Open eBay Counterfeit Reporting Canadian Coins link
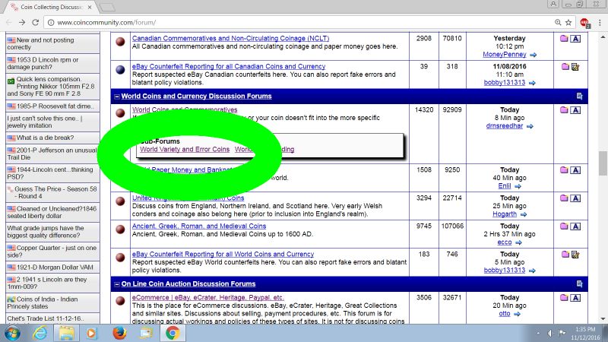Image resolution: width=608 pixels, height=342 pixels. pos(229,66)
